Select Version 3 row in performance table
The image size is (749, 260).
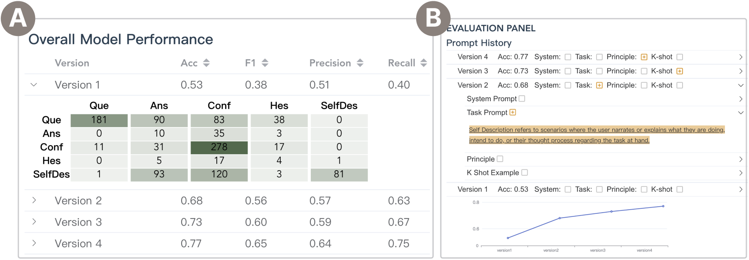coord(78,222)
